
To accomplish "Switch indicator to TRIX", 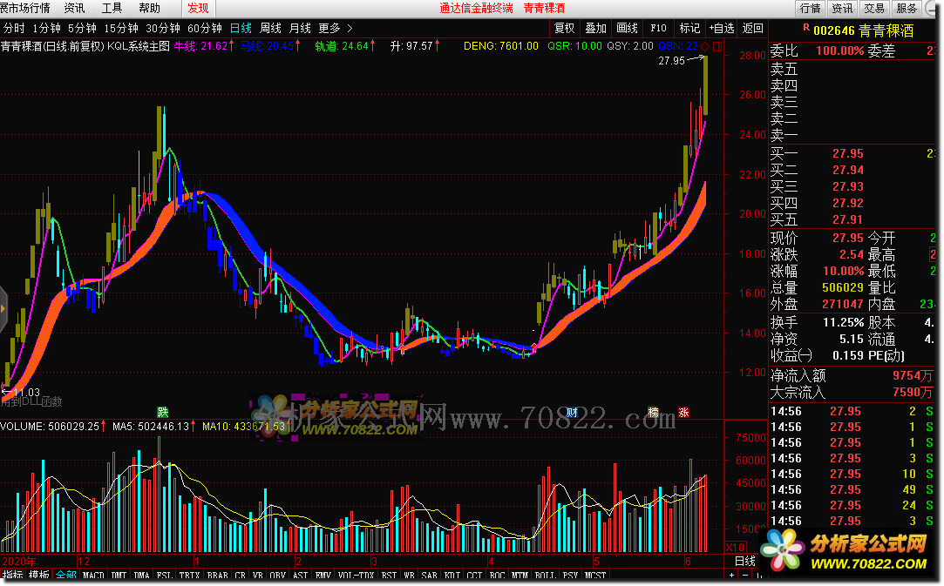I will (x=190, y=576).
